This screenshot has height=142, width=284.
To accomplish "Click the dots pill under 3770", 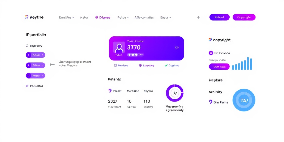I will (135, 55).
